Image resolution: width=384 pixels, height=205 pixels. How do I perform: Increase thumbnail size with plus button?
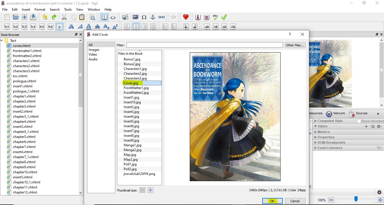tap(150, 190)
